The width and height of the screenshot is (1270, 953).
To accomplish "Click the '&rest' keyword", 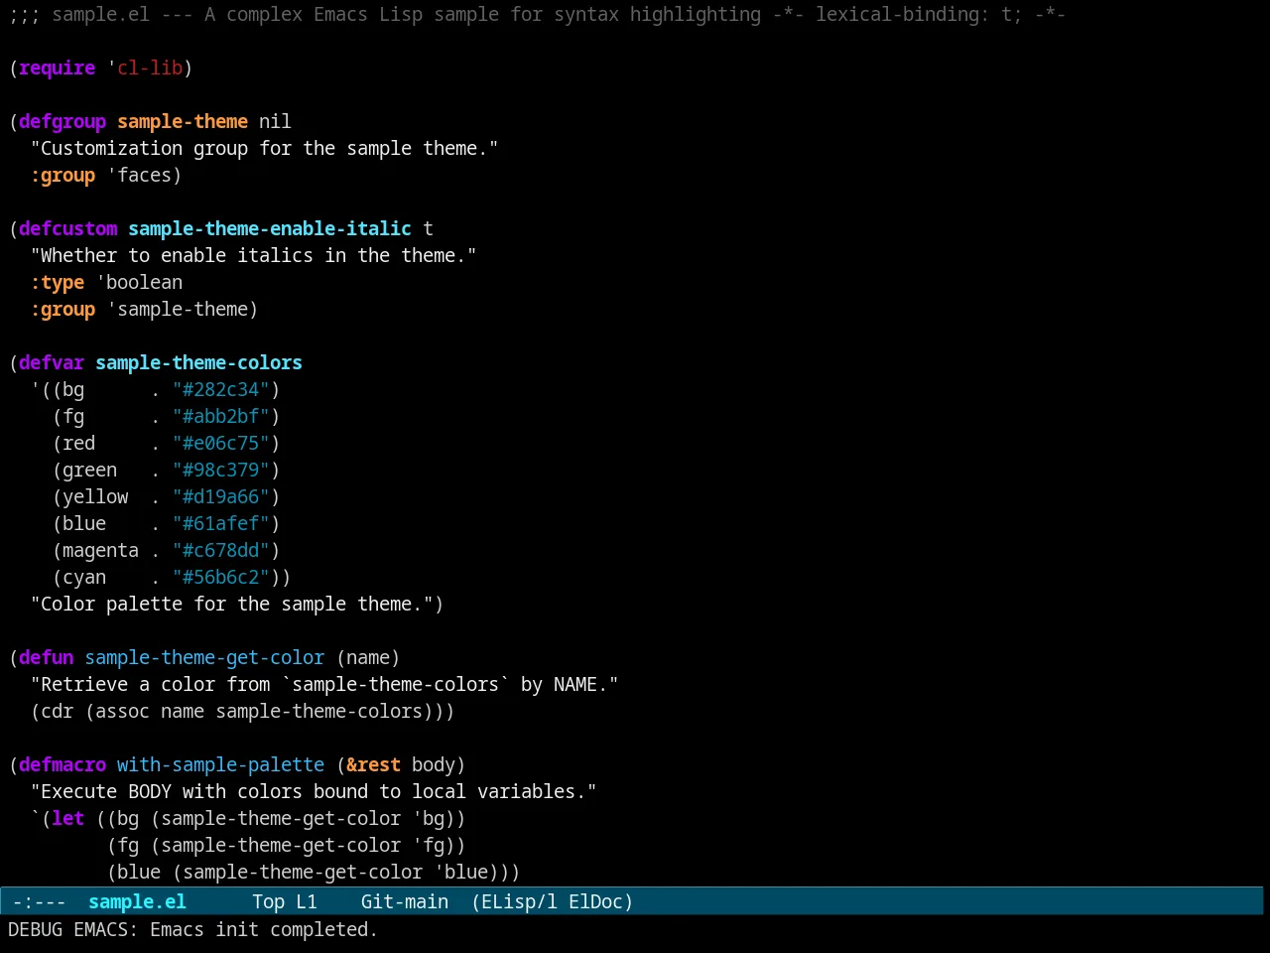I will (x=374, y=764).
